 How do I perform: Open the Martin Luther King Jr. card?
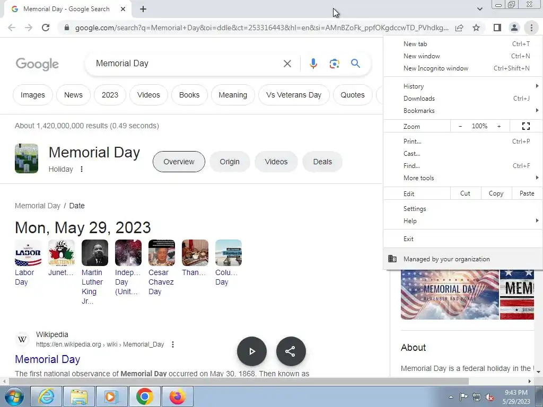94,272
